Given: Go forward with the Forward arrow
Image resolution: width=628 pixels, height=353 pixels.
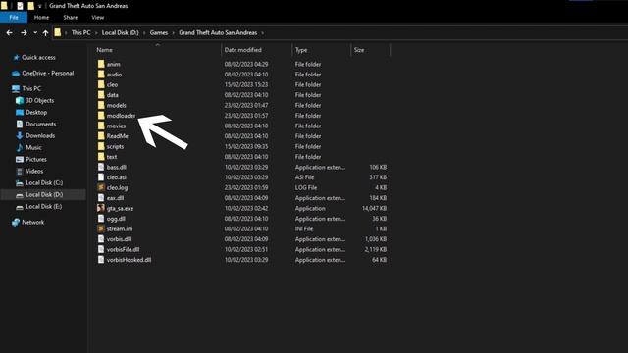Looking at the screenshot, I should coord(24,33).
